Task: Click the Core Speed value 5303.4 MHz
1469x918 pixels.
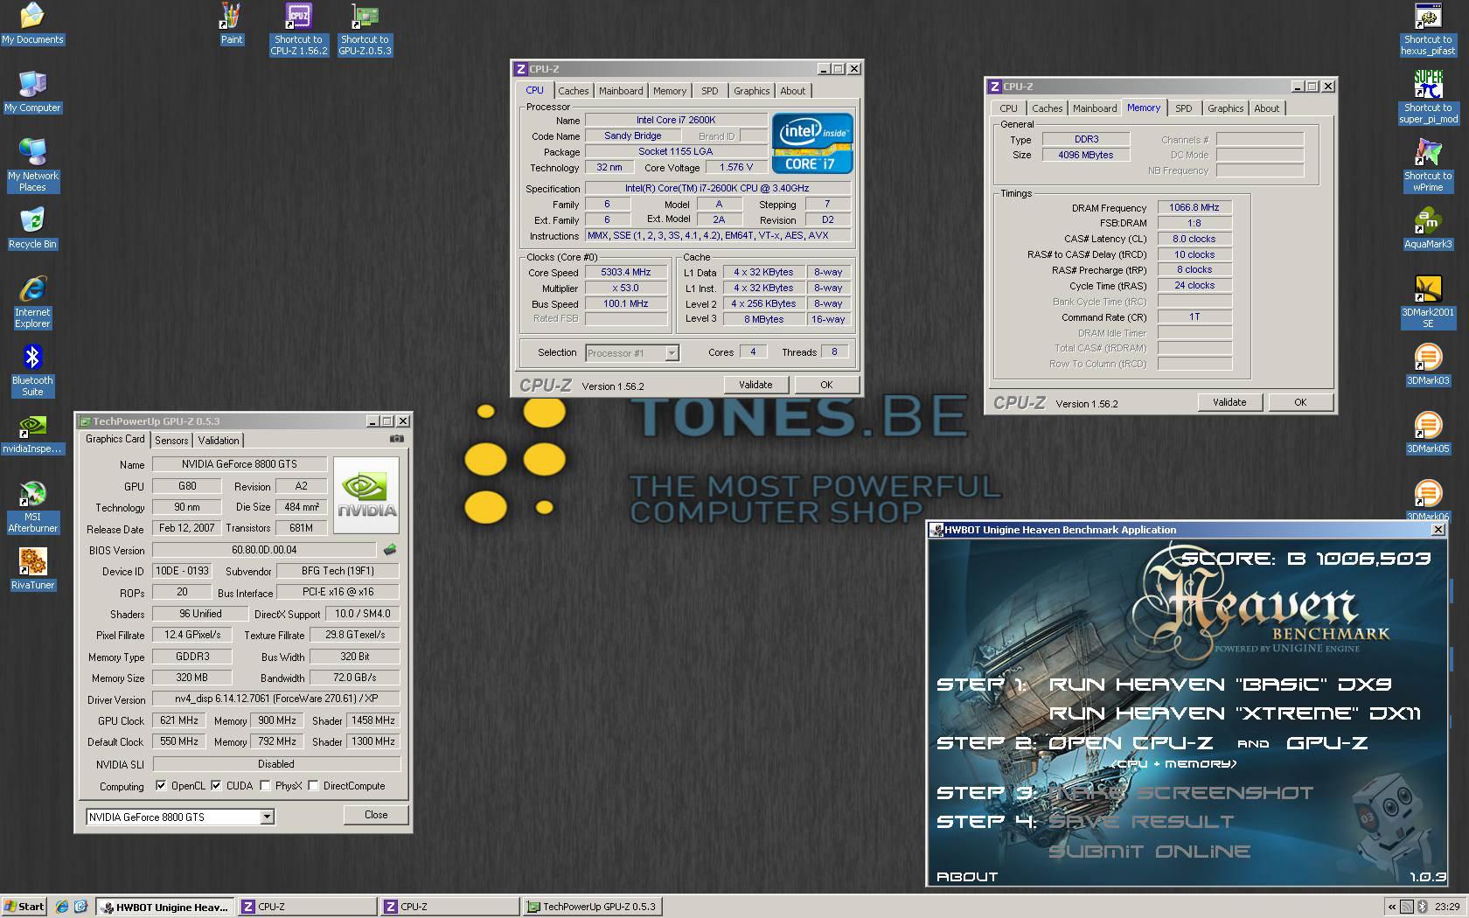Action: 625,273
